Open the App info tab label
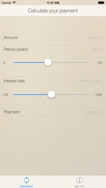The height and width of the screenshot is (188, 106). pos(79,186)
